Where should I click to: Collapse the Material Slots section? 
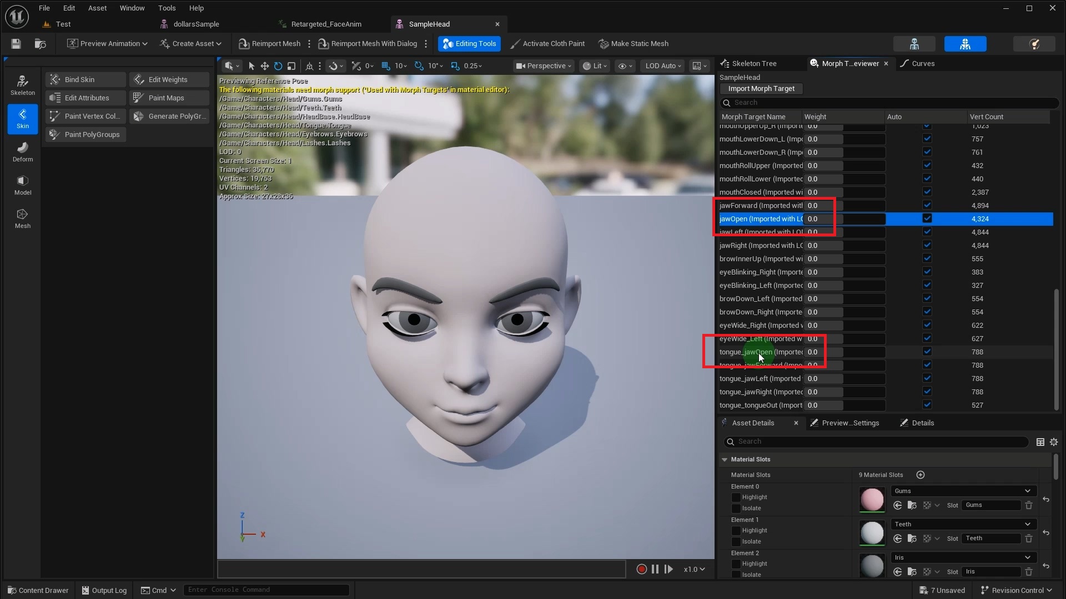point(725,460)
